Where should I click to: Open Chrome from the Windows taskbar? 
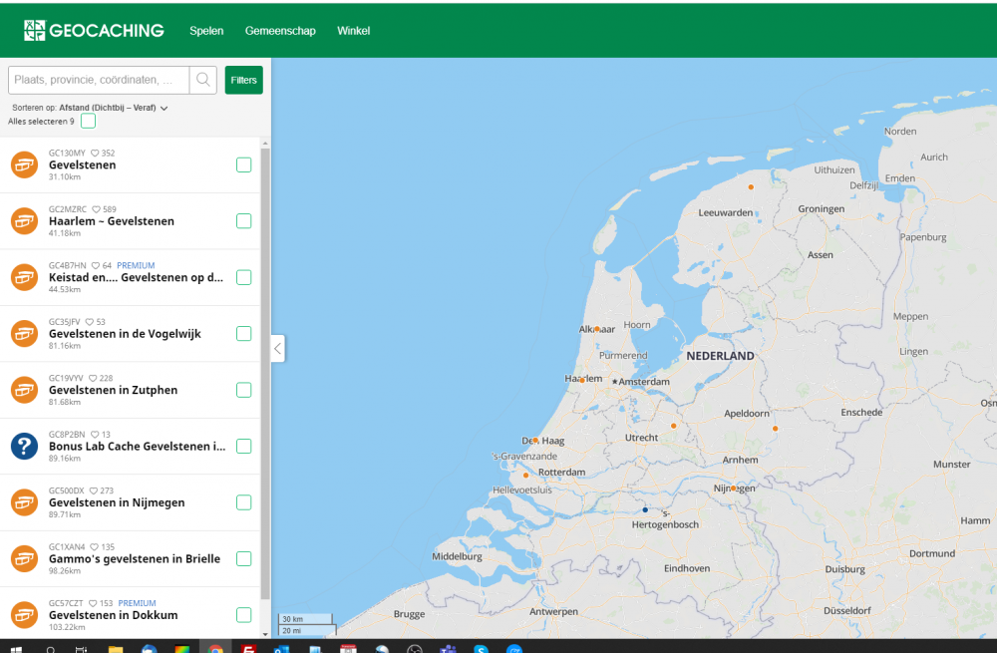point(215,650)
